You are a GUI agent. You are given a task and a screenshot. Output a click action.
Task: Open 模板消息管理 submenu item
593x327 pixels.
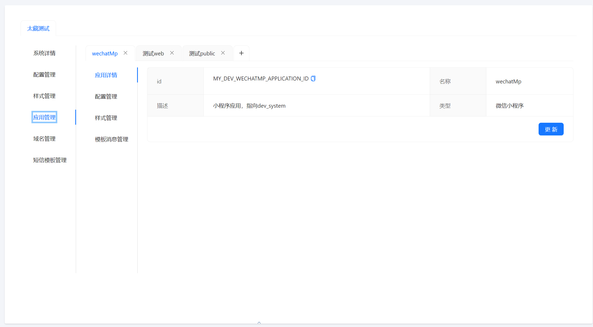pyautogui.click(x=111, y=139)
